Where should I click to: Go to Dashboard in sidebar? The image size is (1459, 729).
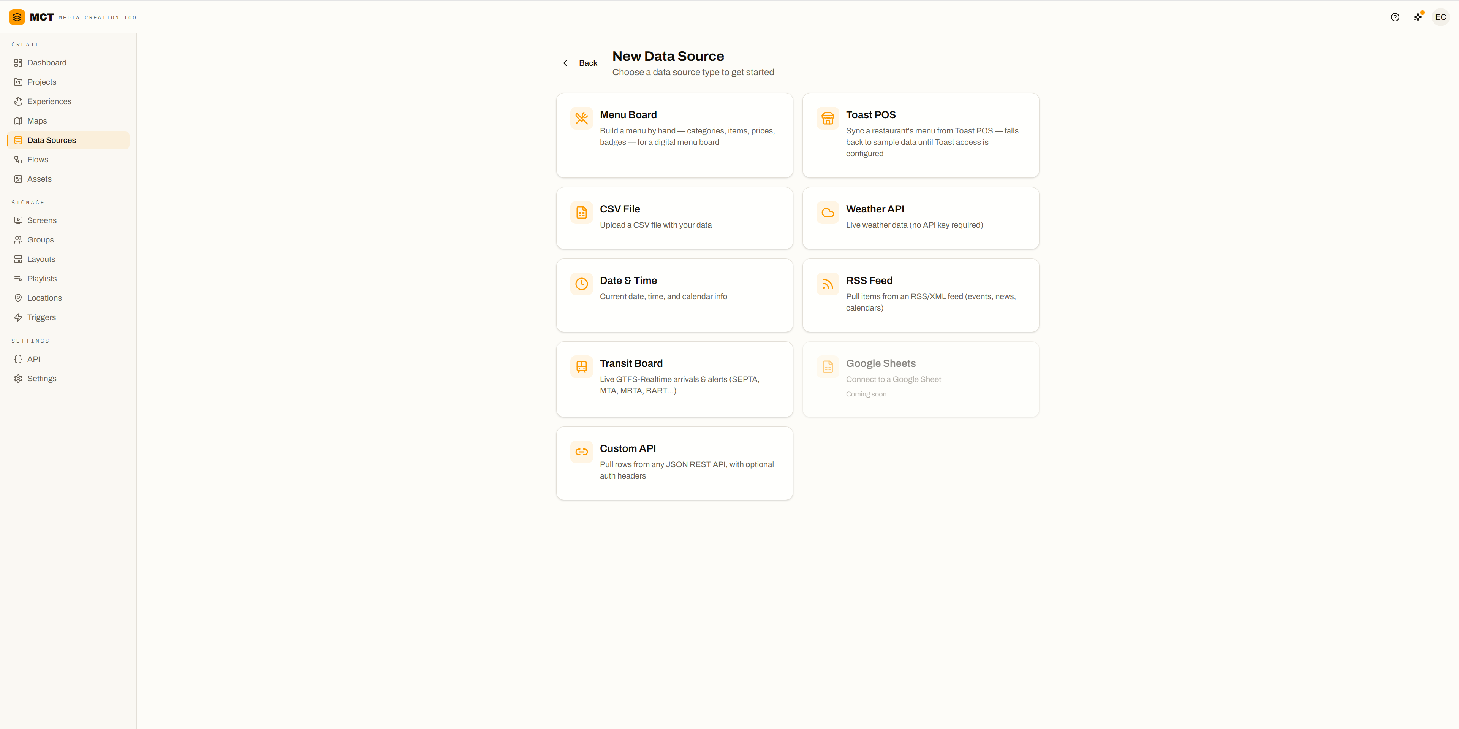[68, 63]
